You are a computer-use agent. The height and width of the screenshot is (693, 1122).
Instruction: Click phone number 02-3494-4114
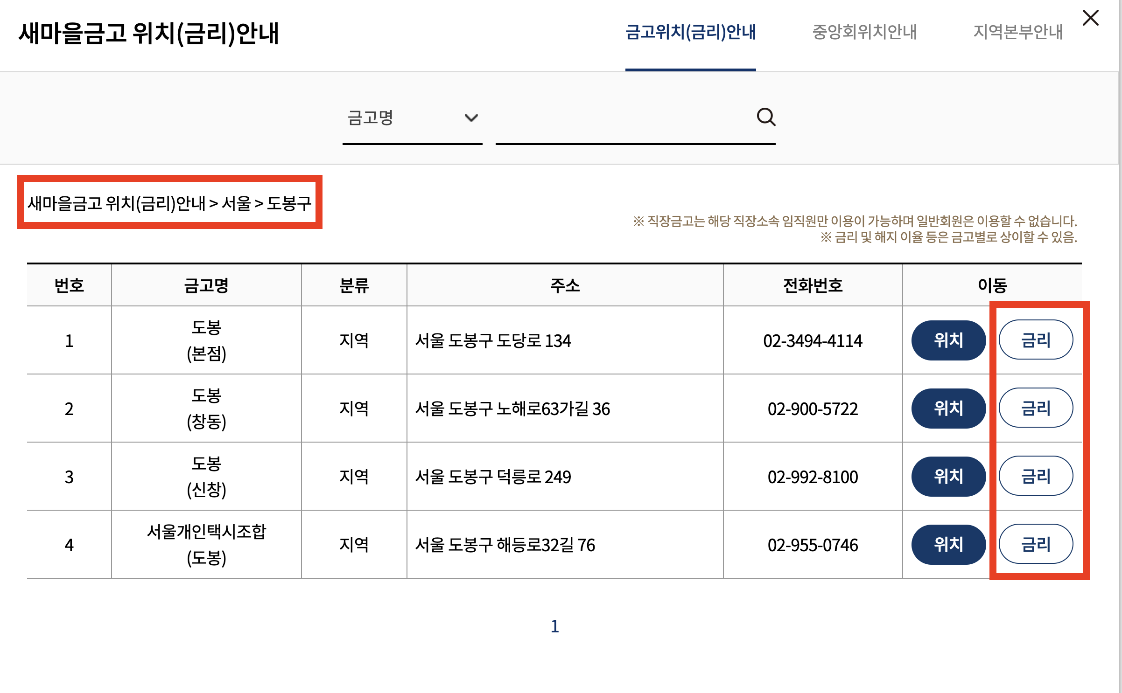click(813, 341)
